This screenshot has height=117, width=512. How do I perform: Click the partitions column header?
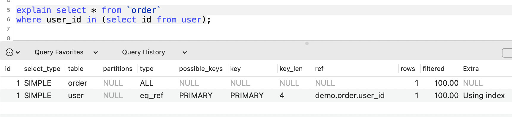click(x=118, y=69)
